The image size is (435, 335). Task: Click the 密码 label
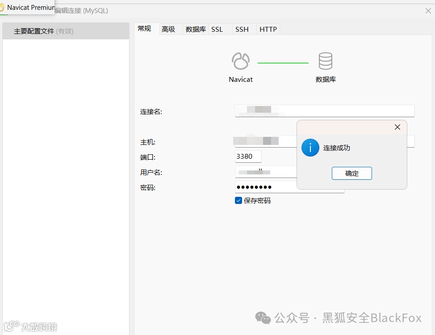[x=147, y=188]
